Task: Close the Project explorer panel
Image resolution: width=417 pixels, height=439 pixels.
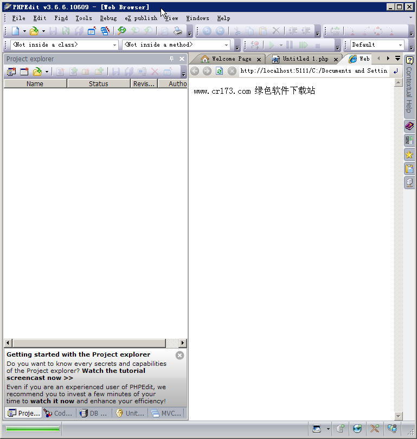Action: 182,59
